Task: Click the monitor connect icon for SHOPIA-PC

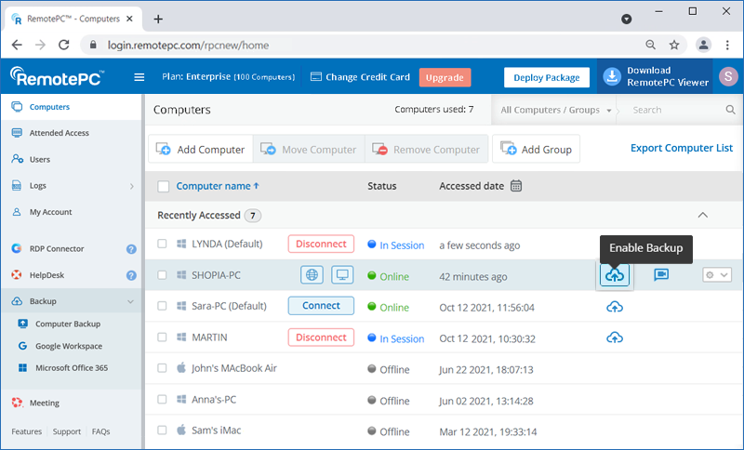Action: pyautogui.click(x=342, y=275)
